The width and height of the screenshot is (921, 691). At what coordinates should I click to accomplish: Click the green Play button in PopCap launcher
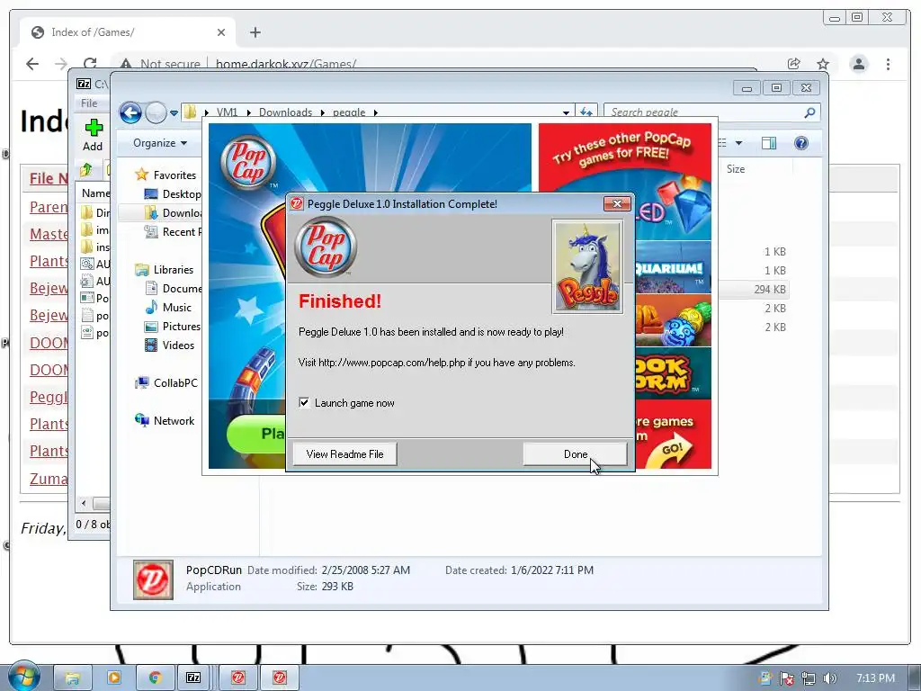[256, 435]
